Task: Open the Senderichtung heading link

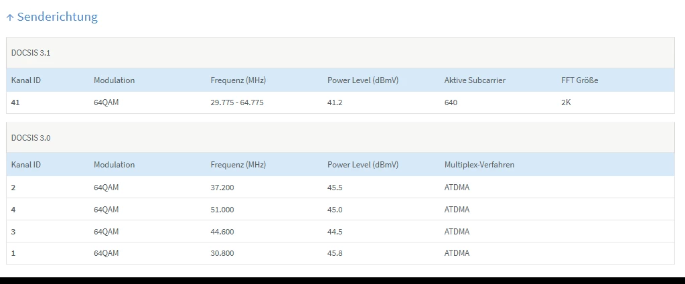Action: pyautogui.click(x=57, y=17)
